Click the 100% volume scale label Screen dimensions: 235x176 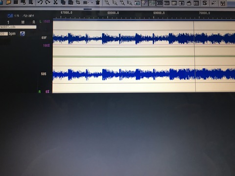(x=47, y=45)
